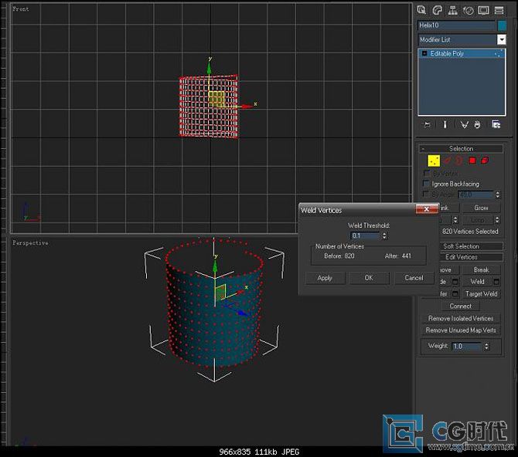Select Vertex sub-object level icon
Viewport: 518px width, 457px height.
(434, 161)
